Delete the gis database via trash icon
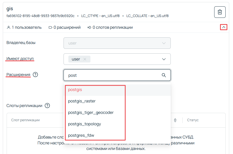Image resolution: width=233 pixels, height=154 pixels. (x=220, y=12)
